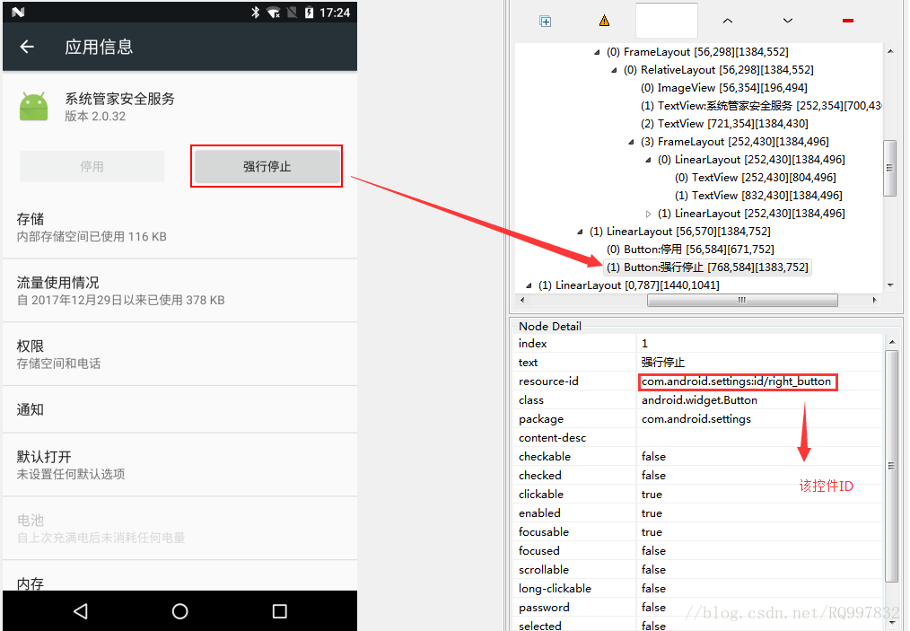The height and width of the screenshot is (631, 910).
Task: Click the scrollable property row
Action: [x=699, y=569]
